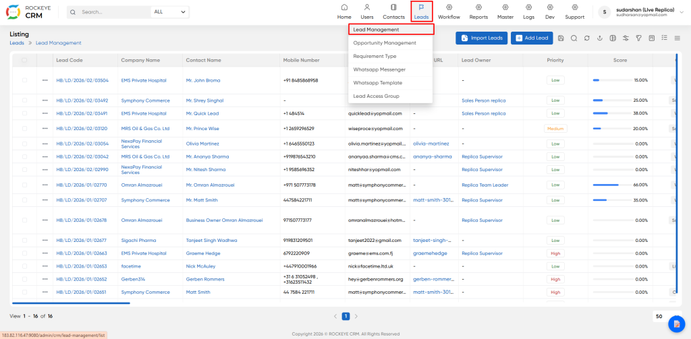This screenshot has height=339, width=691.
Task: Select checkbox for lead HB/LD/2026/02/03492
Action: [24, 100]
